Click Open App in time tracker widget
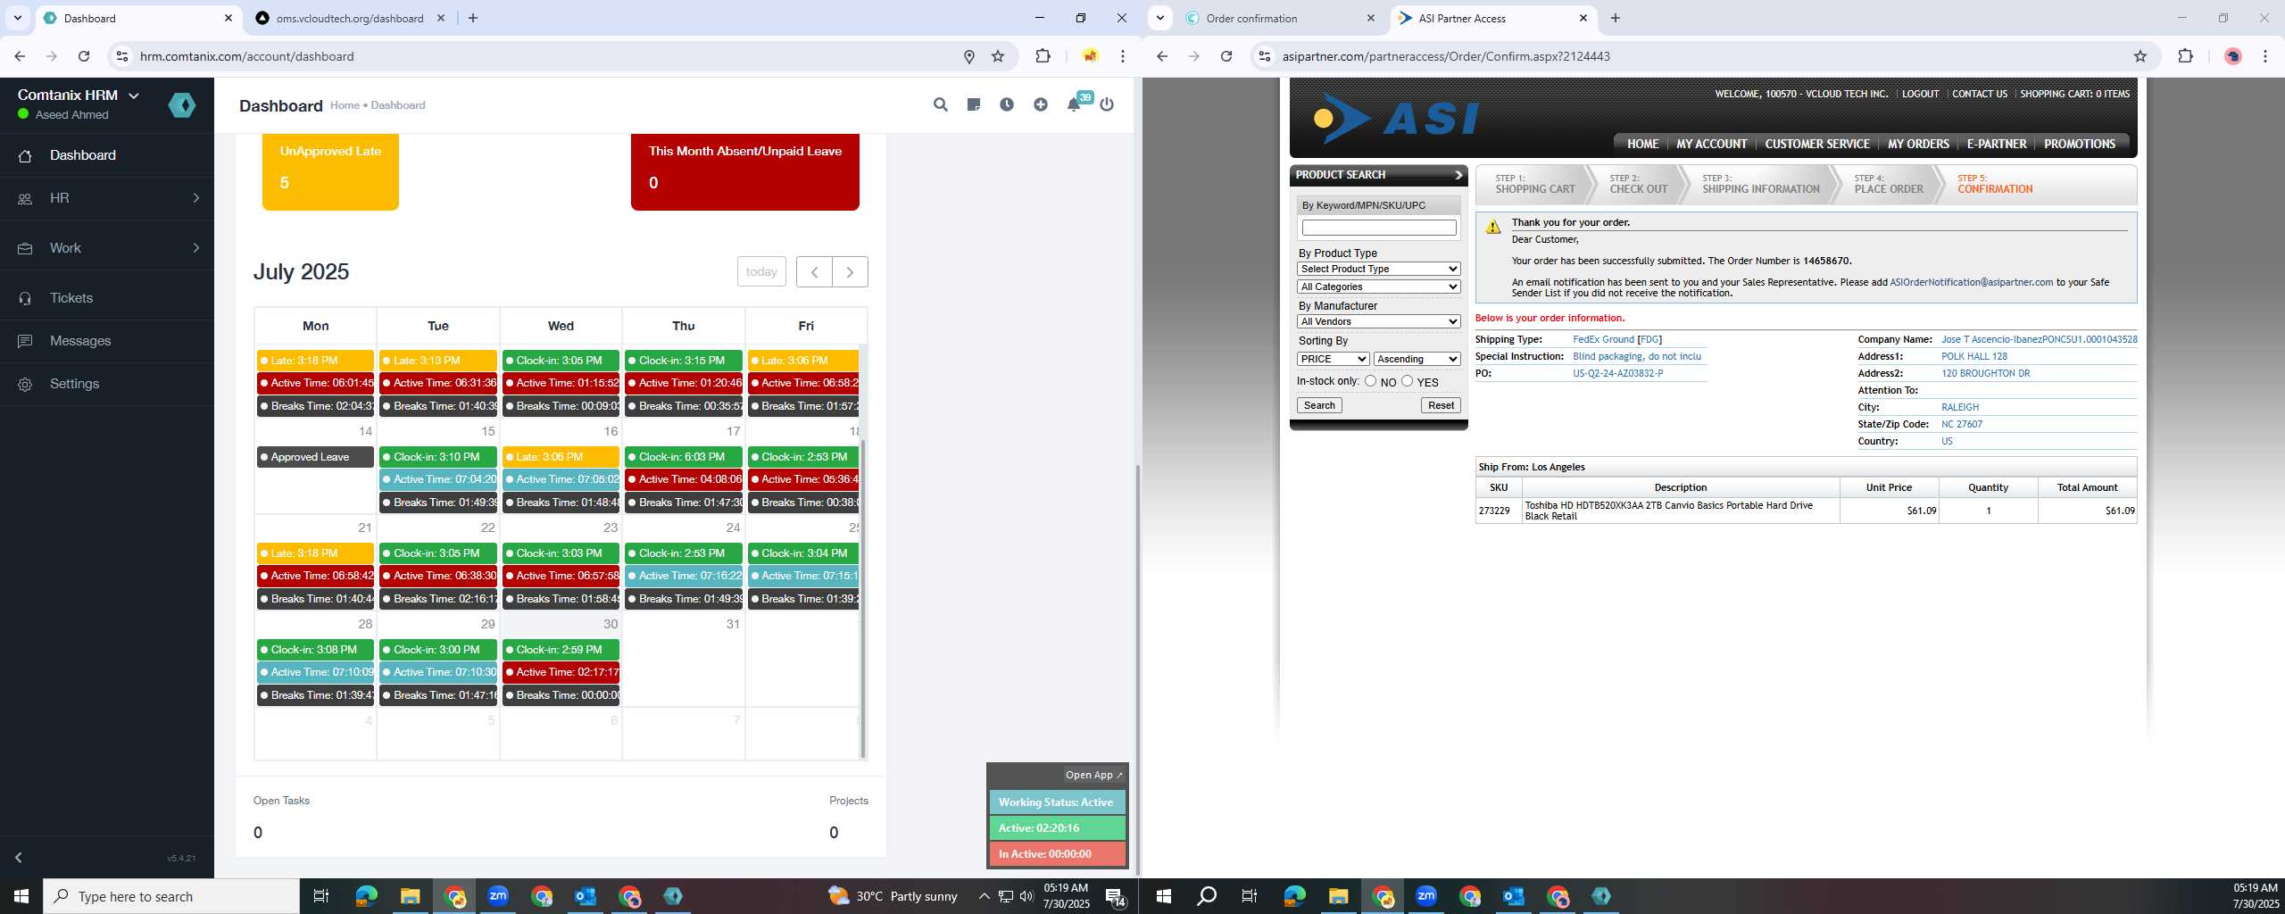2285x914 pixels. tap(1093, 775)
